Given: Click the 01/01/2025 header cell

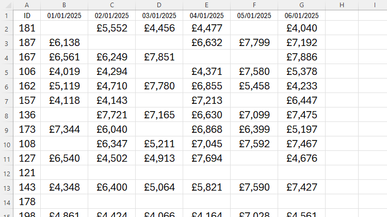Looking at the screenshot, I should tap(64, 16).
